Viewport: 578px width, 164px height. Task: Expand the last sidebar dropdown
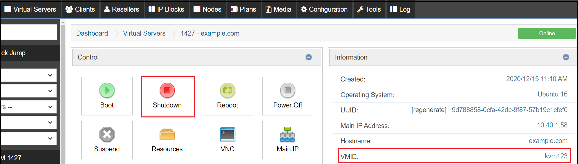coord(29,138)
